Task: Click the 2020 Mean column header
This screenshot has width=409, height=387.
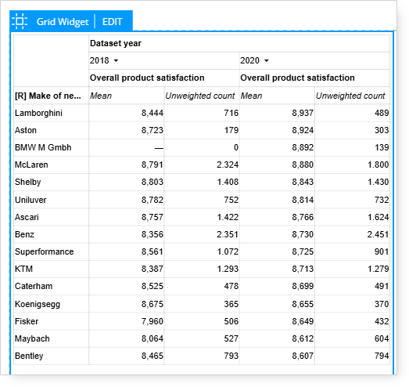Action: [251, 96]
